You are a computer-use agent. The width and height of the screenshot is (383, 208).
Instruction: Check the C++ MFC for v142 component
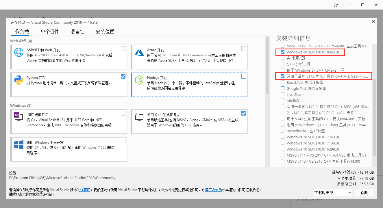pos(282,107)
